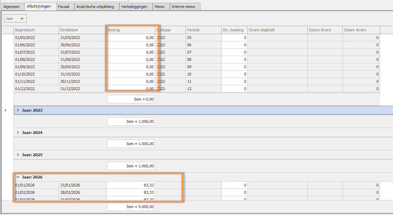Click the row indicator arrow beside Jaar: 2023

(x=5, y=110)
